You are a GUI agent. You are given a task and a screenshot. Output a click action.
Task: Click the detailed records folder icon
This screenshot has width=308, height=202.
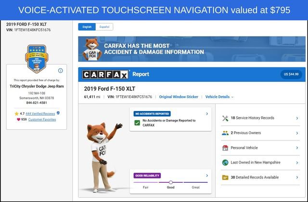click(x=225, y=177)
